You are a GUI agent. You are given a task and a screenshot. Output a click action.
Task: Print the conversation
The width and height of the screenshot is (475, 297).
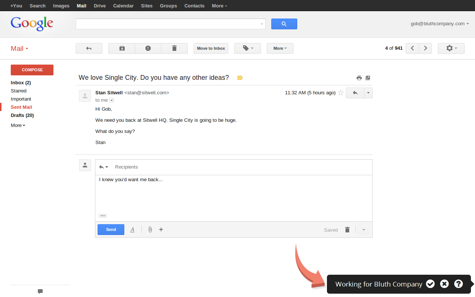click(x=359, y=78)
